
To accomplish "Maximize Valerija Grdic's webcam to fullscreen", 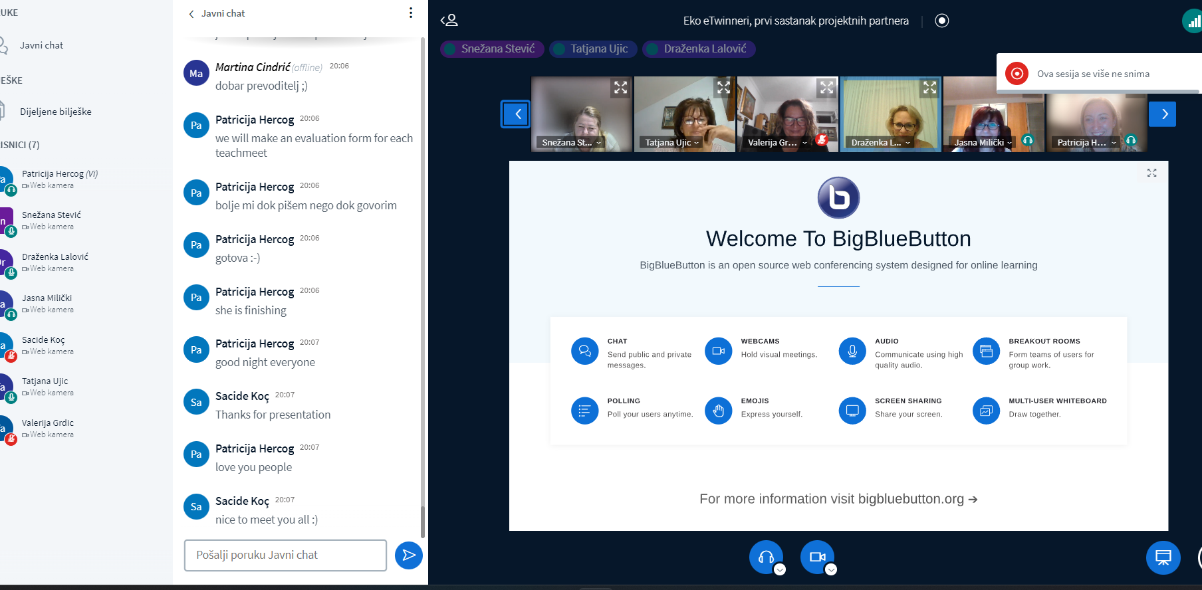I will [x=826, y=88].
